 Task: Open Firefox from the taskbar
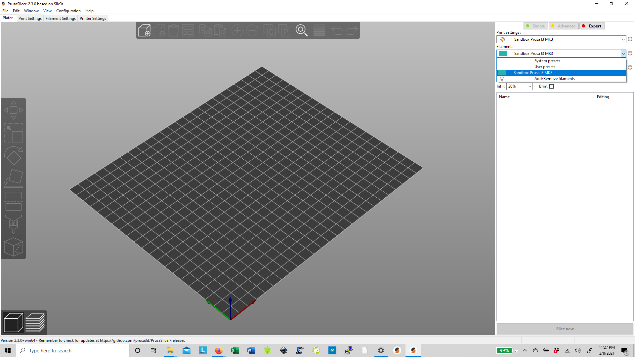[219, 350]
